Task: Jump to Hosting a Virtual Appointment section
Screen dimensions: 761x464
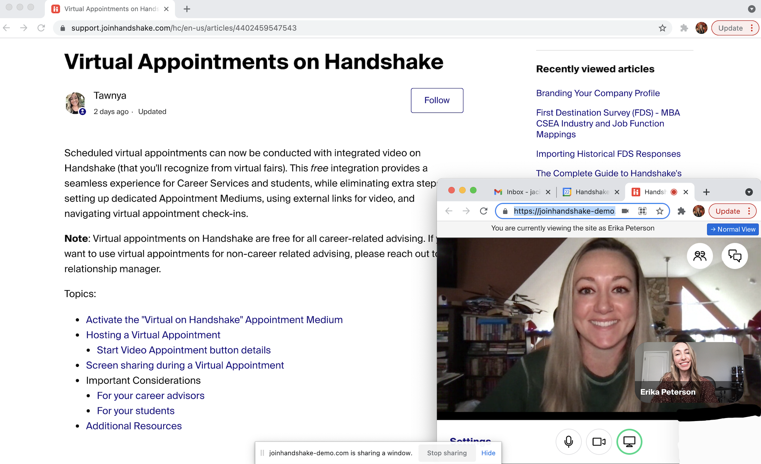Action: coord(153,335)
